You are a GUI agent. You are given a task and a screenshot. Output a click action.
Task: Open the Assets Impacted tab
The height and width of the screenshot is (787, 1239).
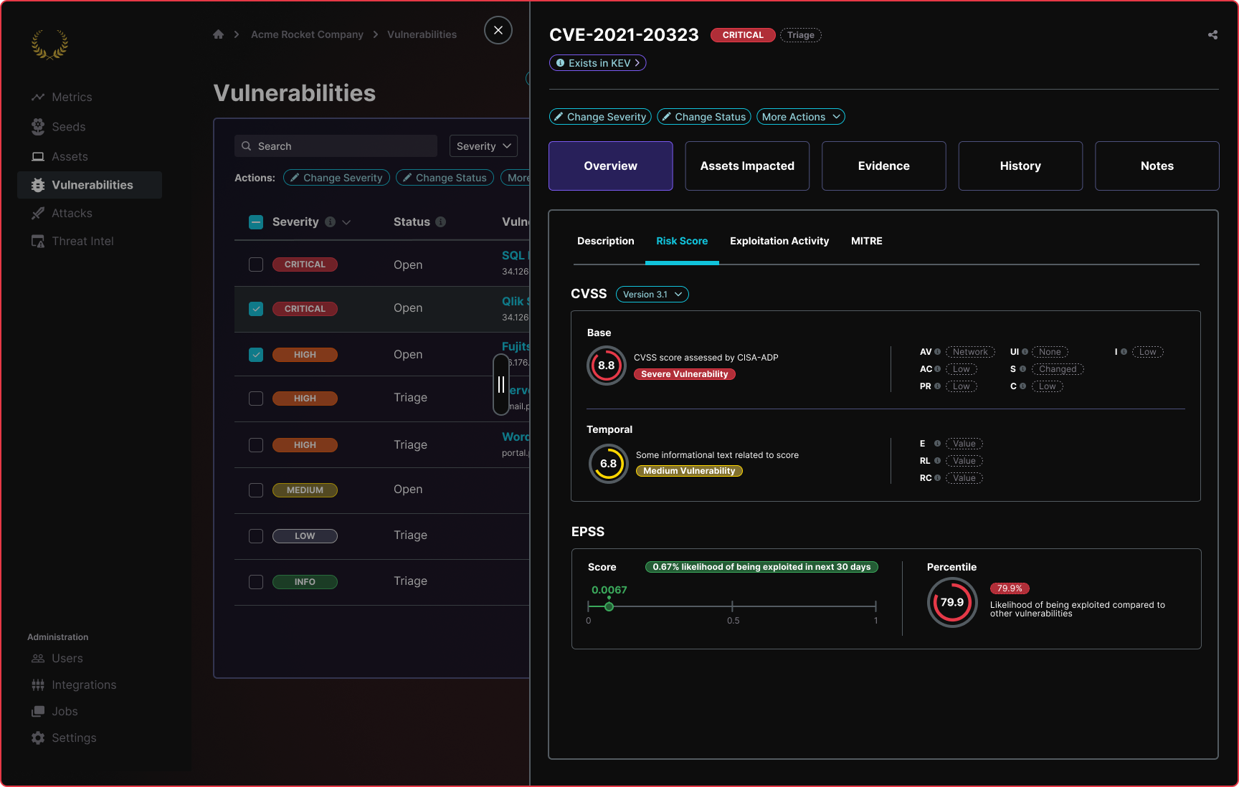pyautogui.click(x=746, y=166)
